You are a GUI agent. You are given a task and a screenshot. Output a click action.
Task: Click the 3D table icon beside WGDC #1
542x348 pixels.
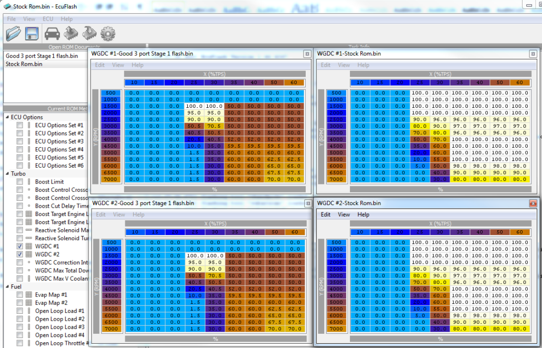coord(29,246)
